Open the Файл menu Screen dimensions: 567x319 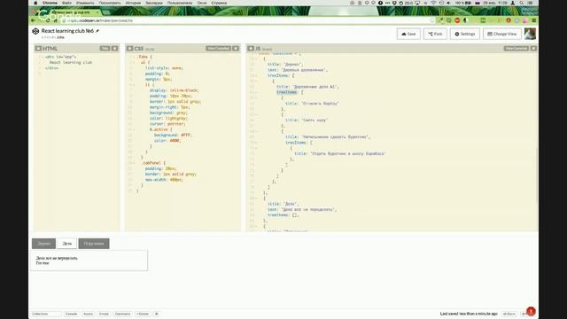(66, 3)
